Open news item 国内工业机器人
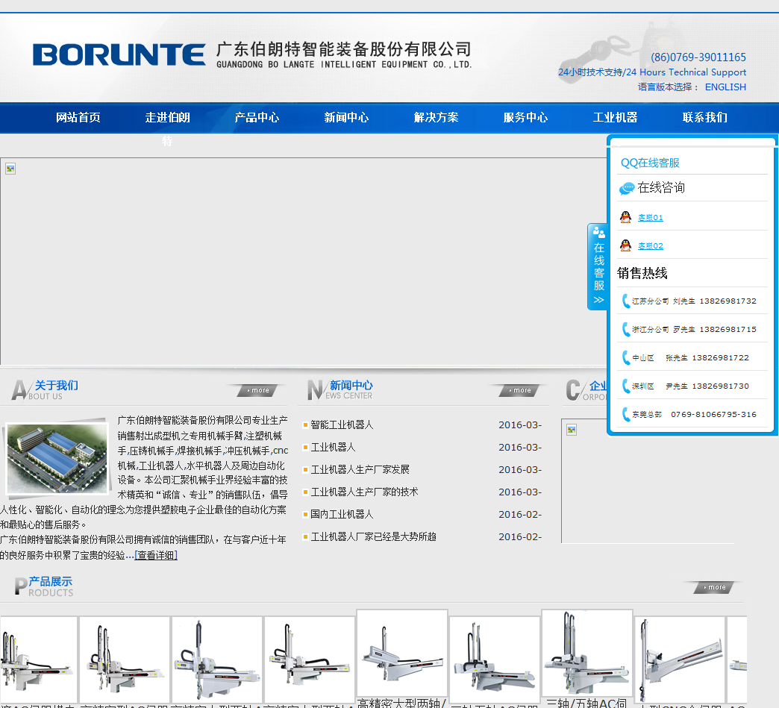The height and width of the screenshot is (708, 779). coord(342,514)
